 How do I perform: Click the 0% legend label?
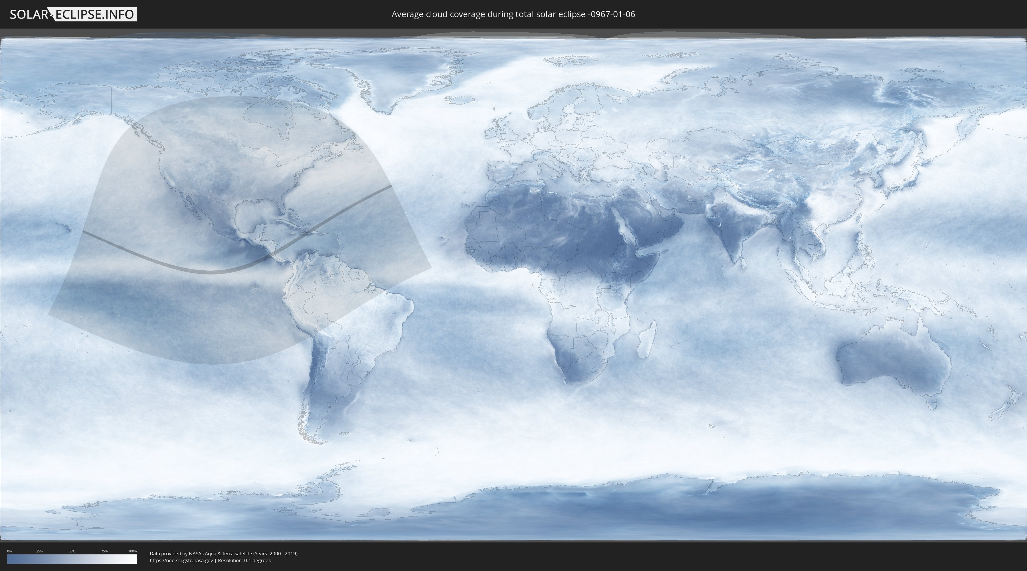pyautogui.click(x=9, y=551)
